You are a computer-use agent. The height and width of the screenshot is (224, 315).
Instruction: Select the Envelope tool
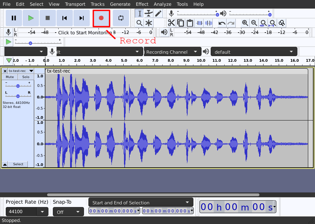149,14
